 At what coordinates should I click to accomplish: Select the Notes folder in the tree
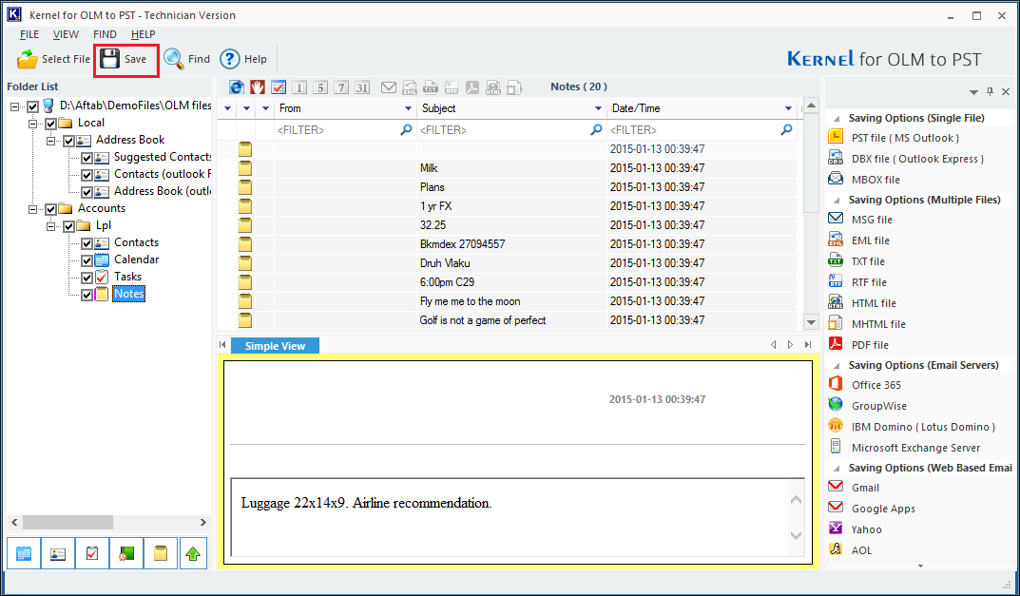tap(128, 294)
